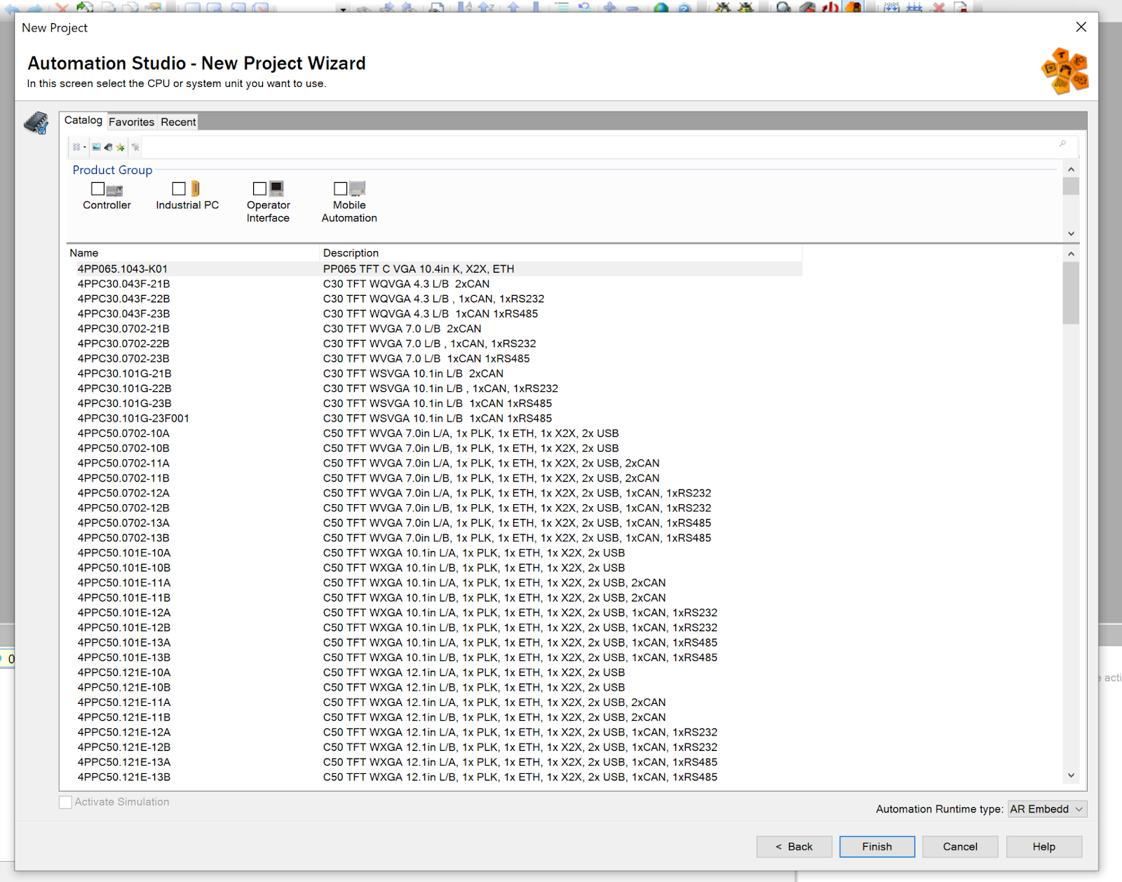Screen dimensions: 1122x882
Task: Select row 4PPC50.0702-10A
Action: 435,433
